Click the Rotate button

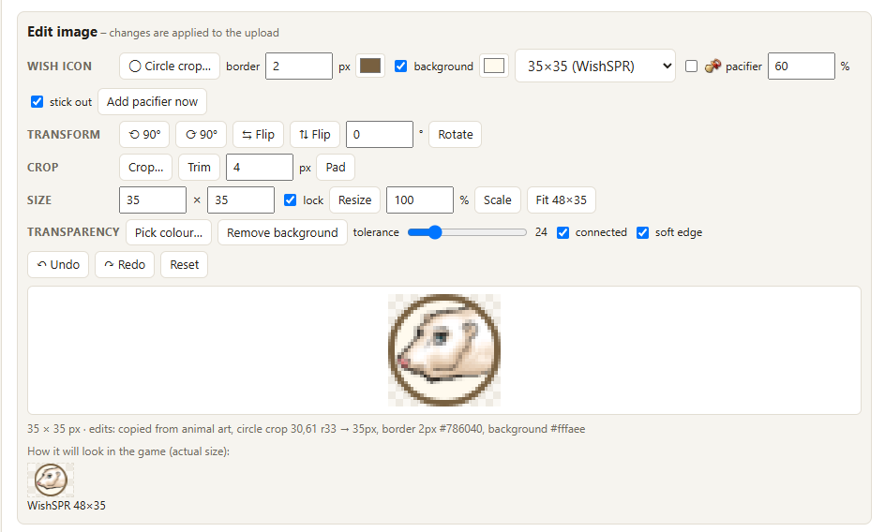(455, 134)
